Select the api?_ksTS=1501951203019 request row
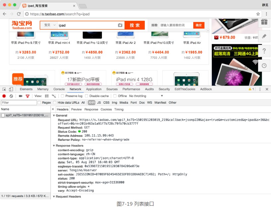 tap(25, 115)
